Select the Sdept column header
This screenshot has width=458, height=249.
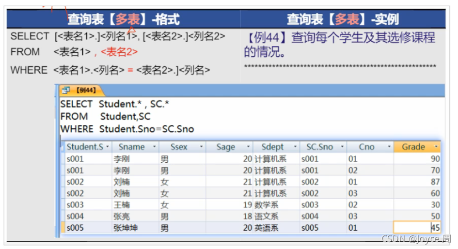pyautogui.click(x=276, y=147)
